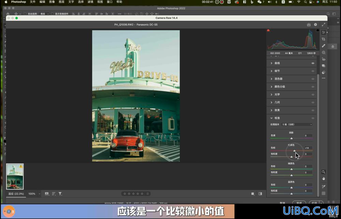Toggle visibility eye for 颜色分级 panel
The image size is (341, 219).
313,87
